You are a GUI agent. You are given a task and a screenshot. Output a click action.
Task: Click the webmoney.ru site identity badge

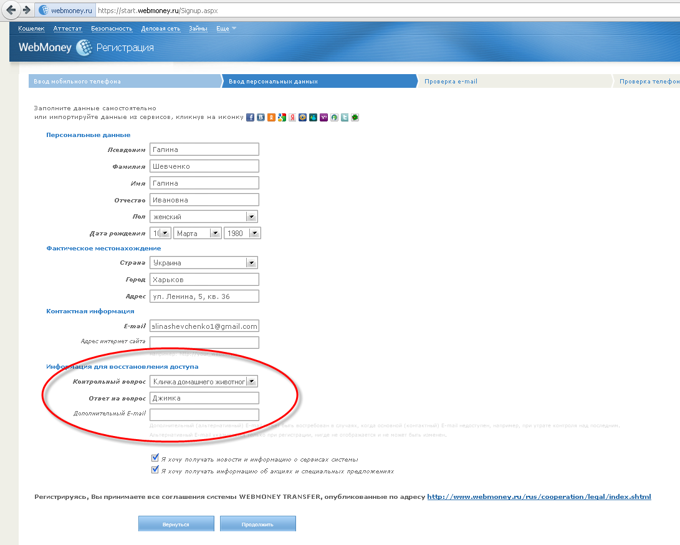point(65,11)
